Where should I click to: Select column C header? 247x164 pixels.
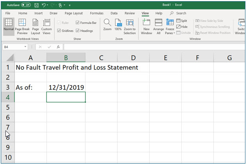[x=101, y=58]
